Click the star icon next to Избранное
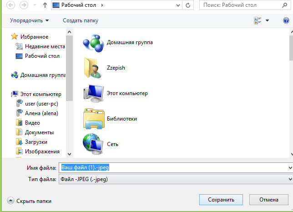293x212 pixels. pos(15,36)
